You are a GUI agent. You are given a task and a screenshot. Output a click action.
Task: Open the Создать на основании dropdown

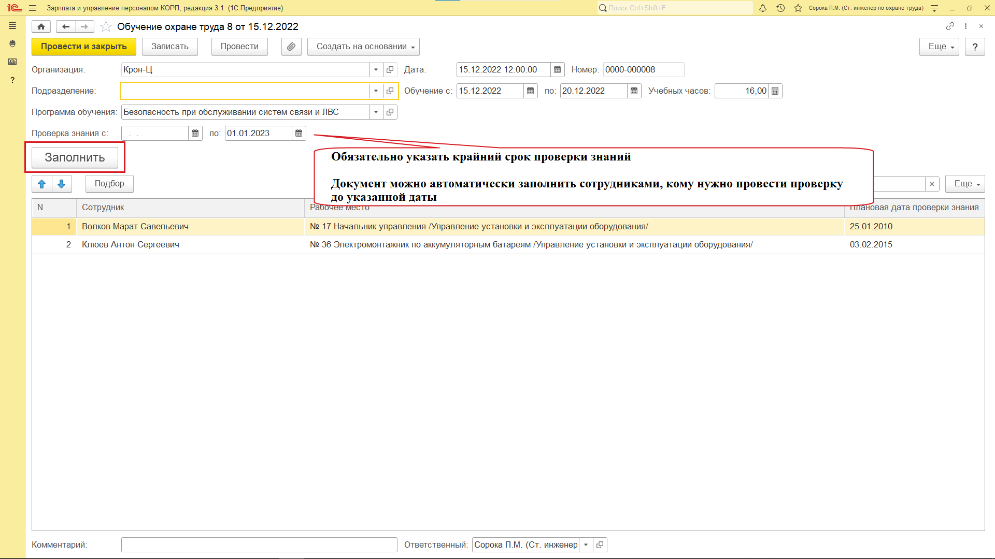(x=363, y=47)
